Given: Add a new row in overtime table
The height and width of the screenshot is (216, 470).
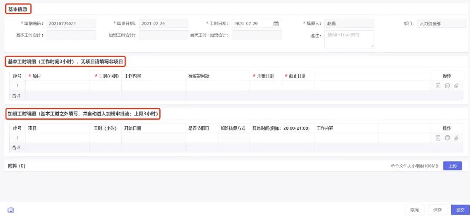Looking at the screenshot, I should [447, 138].
